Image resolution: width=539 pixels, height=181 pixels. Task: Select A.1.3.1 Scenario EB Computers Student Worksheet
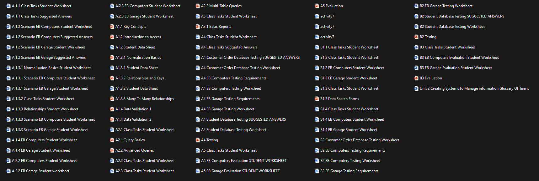pyautogui.click(x=53, y=78)
